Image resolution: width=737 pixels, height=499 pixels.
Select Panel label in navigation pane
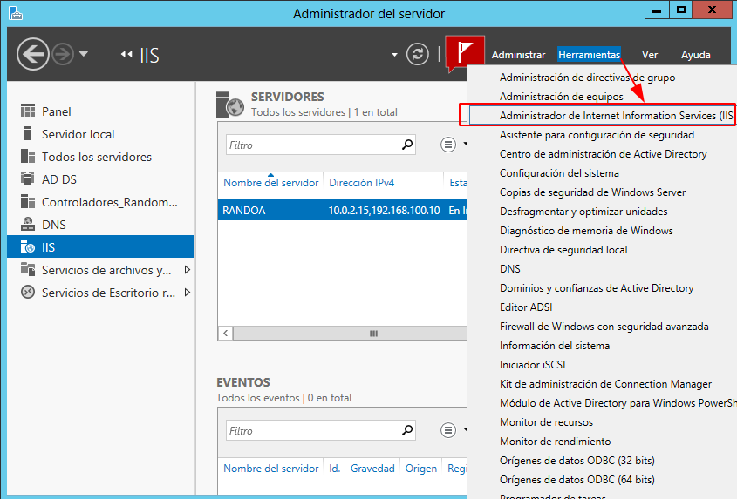pyautogui.click(x=57, y=111)
